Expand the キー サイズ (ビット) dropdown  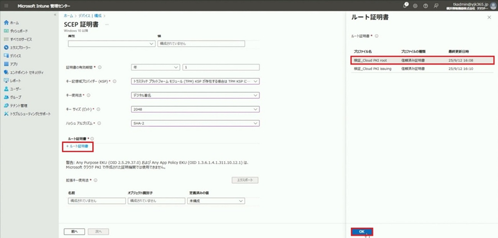click(195, 109)
